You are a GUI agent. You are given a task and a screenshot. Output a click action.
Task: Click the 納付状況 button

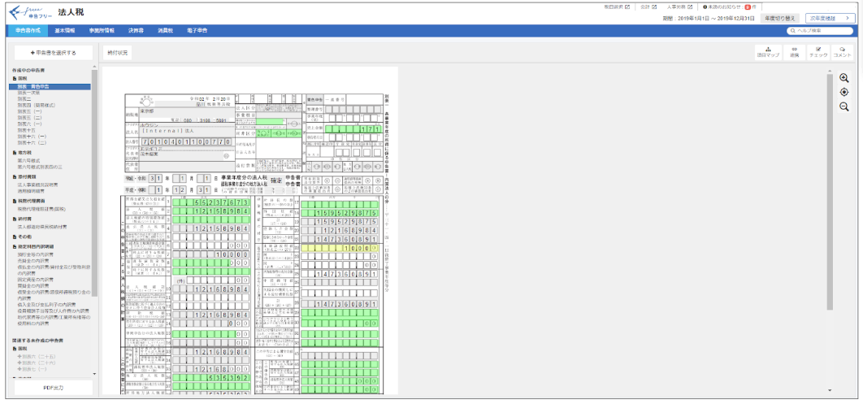pos(117,53)
